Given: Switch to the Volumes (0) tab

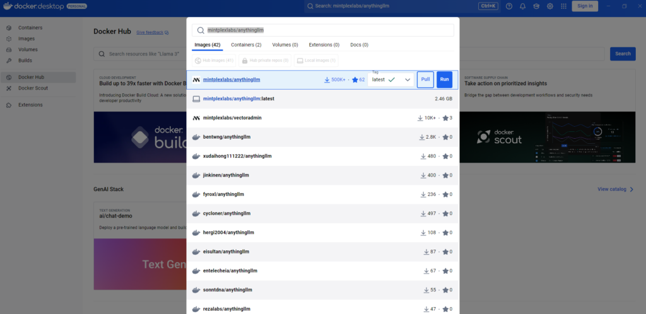Looking at the screenshot, I should [285, 45].
